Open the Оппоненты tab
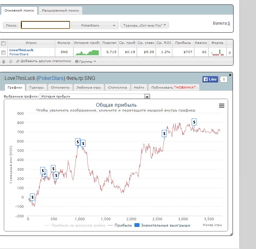The height and width of the screenshot is (249, 256). coord(60,87)
